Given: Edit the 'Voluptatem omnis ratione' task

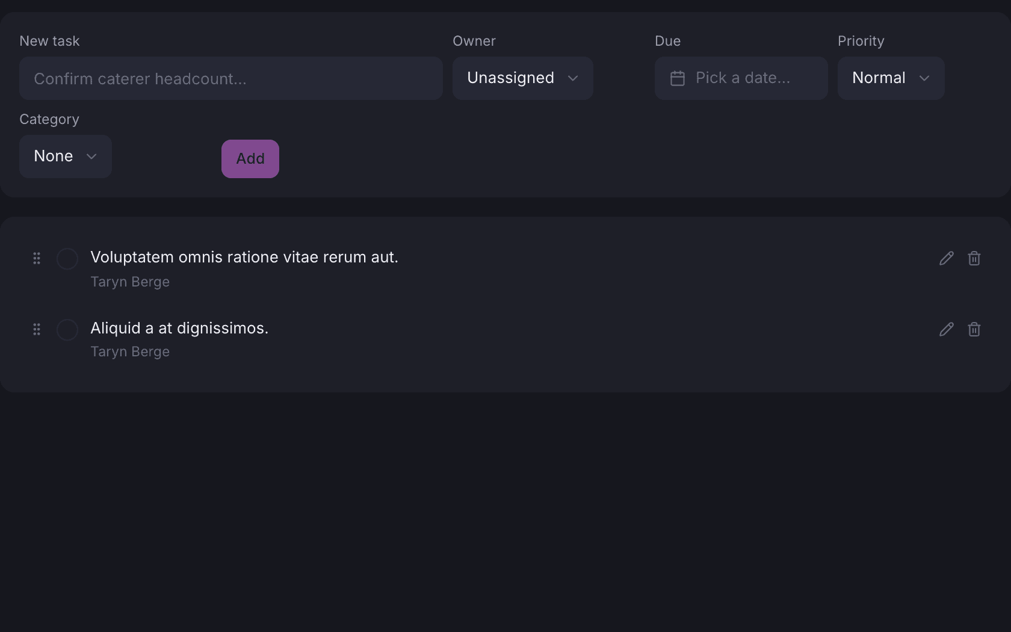Looking at the screenshot, I should pos(947,258).
